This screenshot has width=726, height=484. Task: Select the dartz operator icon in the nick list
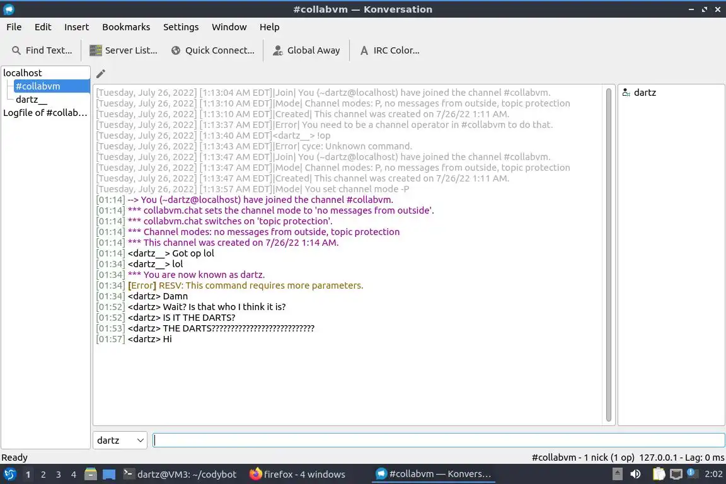coord(626,93)
